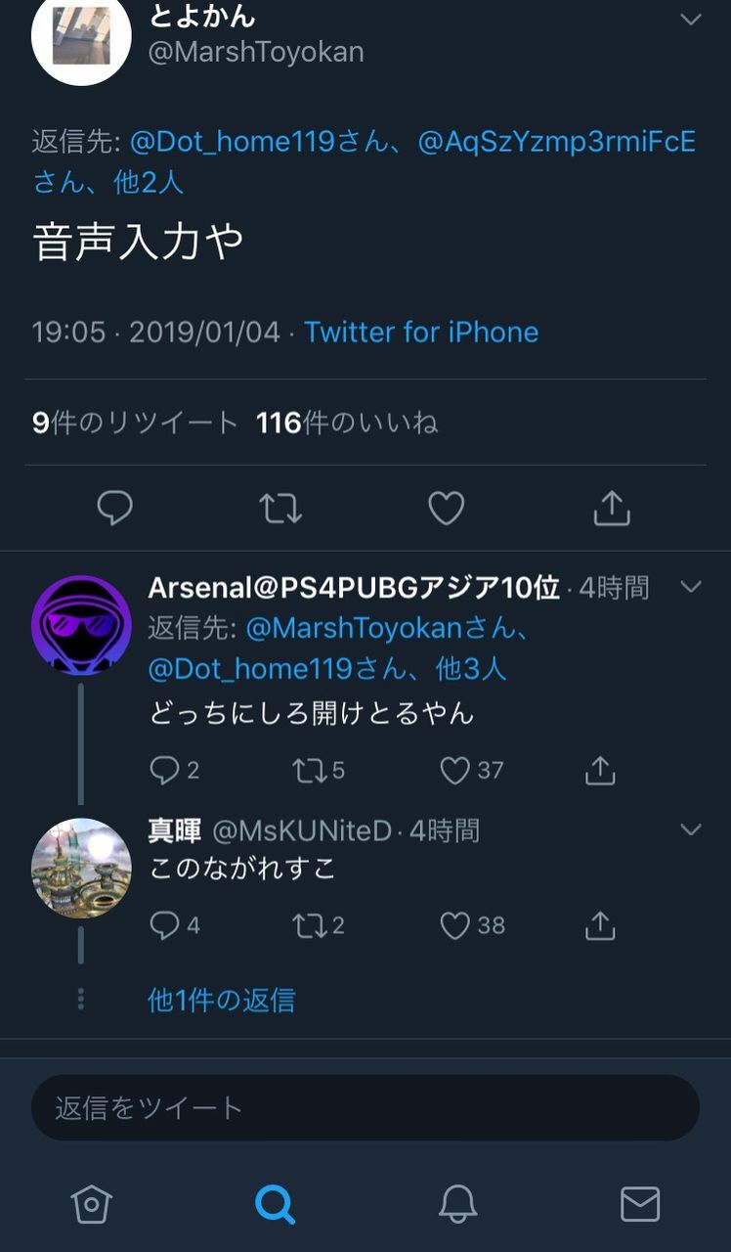The width and height of the screenshot is (731, 1252).
Task: Like the main tweet by とよかん
Action: click(447, 508)
